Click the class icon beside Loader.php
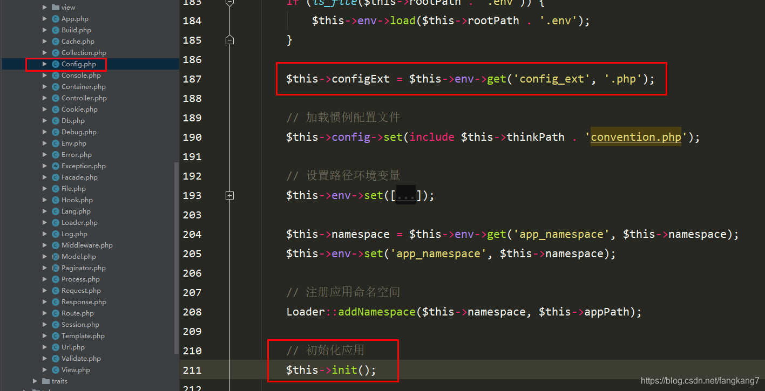The width and height of the screenshot is (765, 391). (x=55, y=223)
